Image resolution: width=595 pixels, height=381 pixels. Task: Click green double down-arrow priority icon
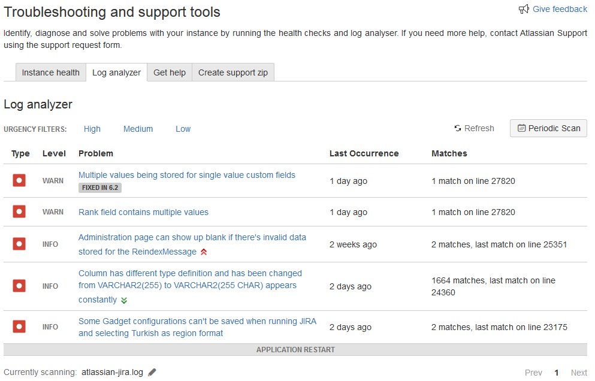pos(124,301)
